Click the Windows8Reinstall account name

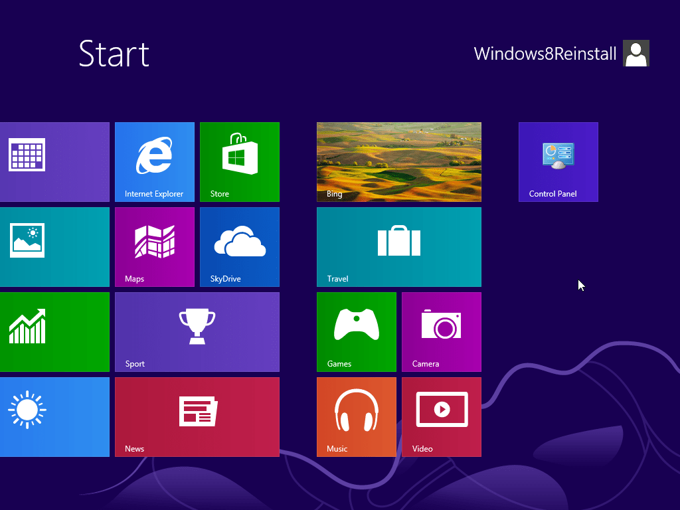click(545, 54)
